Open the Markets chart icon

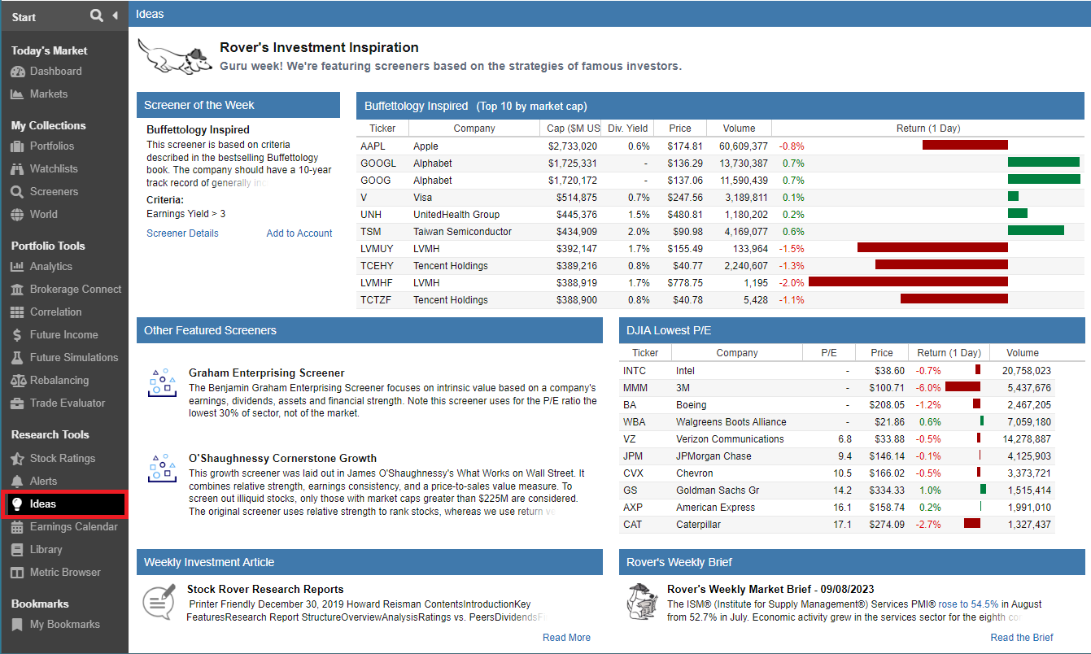[17, 94]
